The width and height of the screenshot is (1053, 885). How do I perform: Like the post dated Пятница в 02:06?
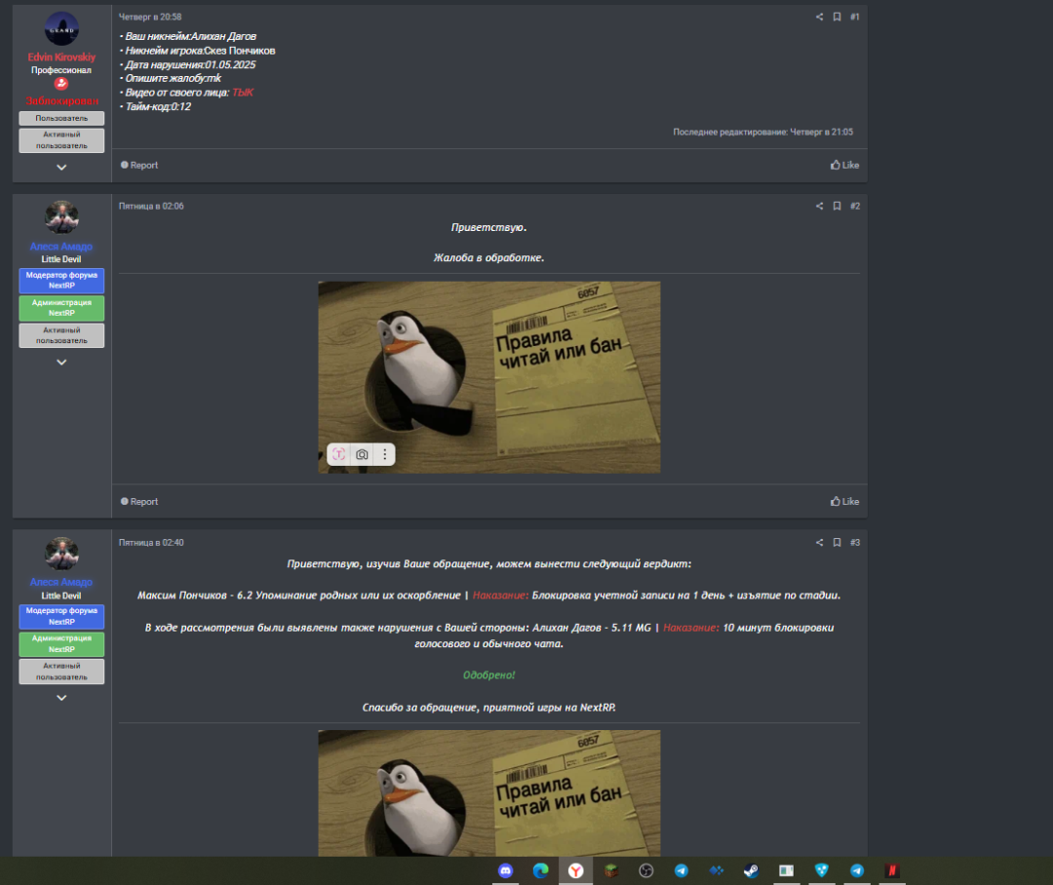pos(844,502)
